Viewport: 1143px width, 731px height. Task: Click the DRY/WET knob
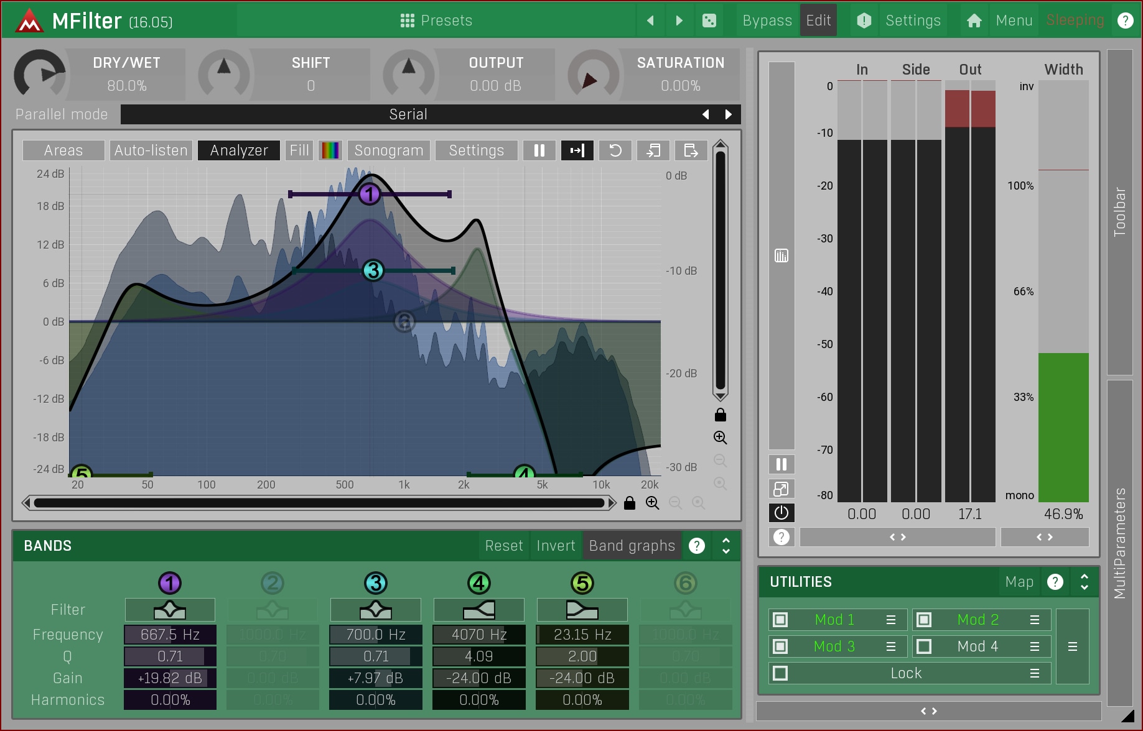(x=40, y=75)
